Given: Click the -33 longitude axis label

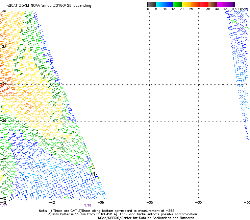Looking at the screenshot, I should [x=199, y=202].
